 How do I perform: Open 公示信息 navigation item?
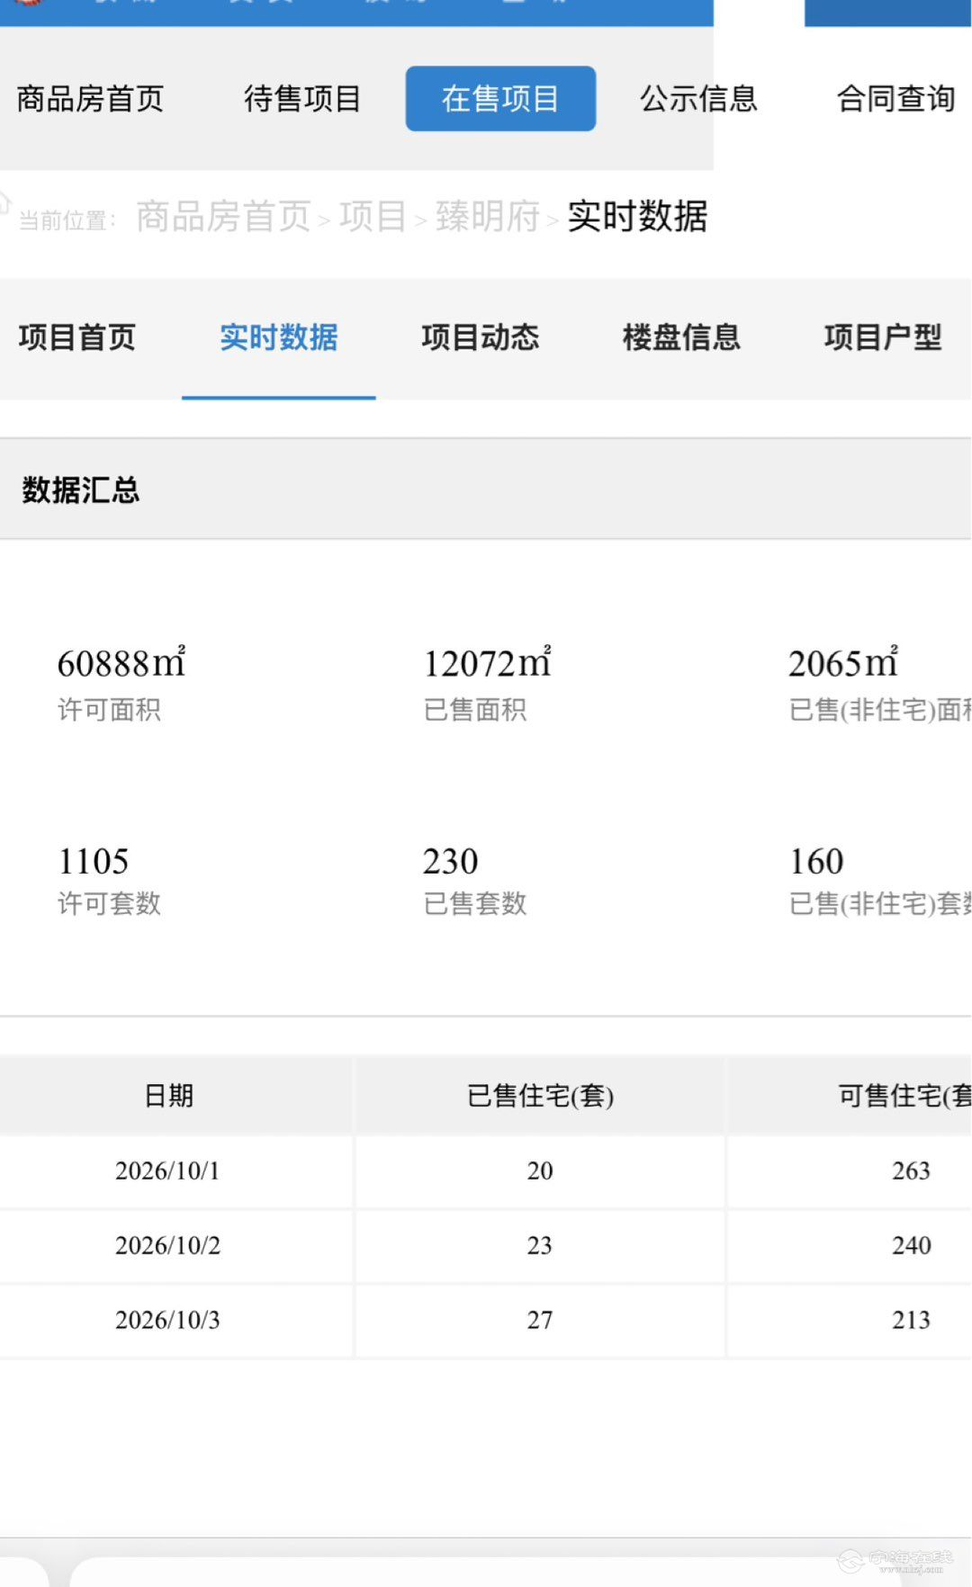pos(698,99)
